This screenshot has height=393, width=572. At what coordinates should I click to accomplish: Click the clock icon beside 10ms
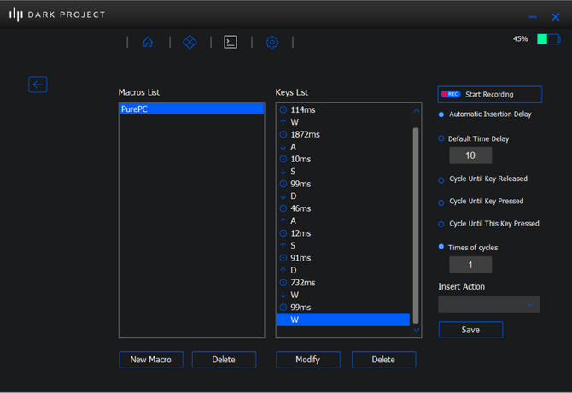click(x=283, y=159)
